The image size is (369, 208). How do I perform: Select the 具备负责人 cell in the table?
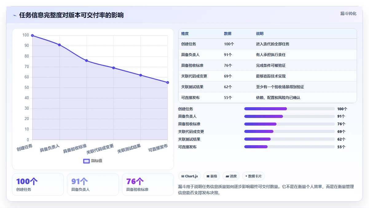coord(190,55)
